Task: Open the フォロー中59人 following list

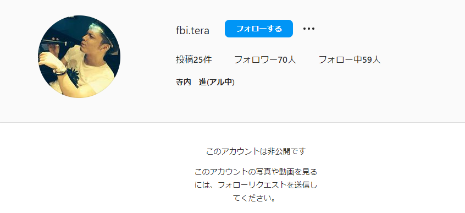Action: [x=350, y=59]
